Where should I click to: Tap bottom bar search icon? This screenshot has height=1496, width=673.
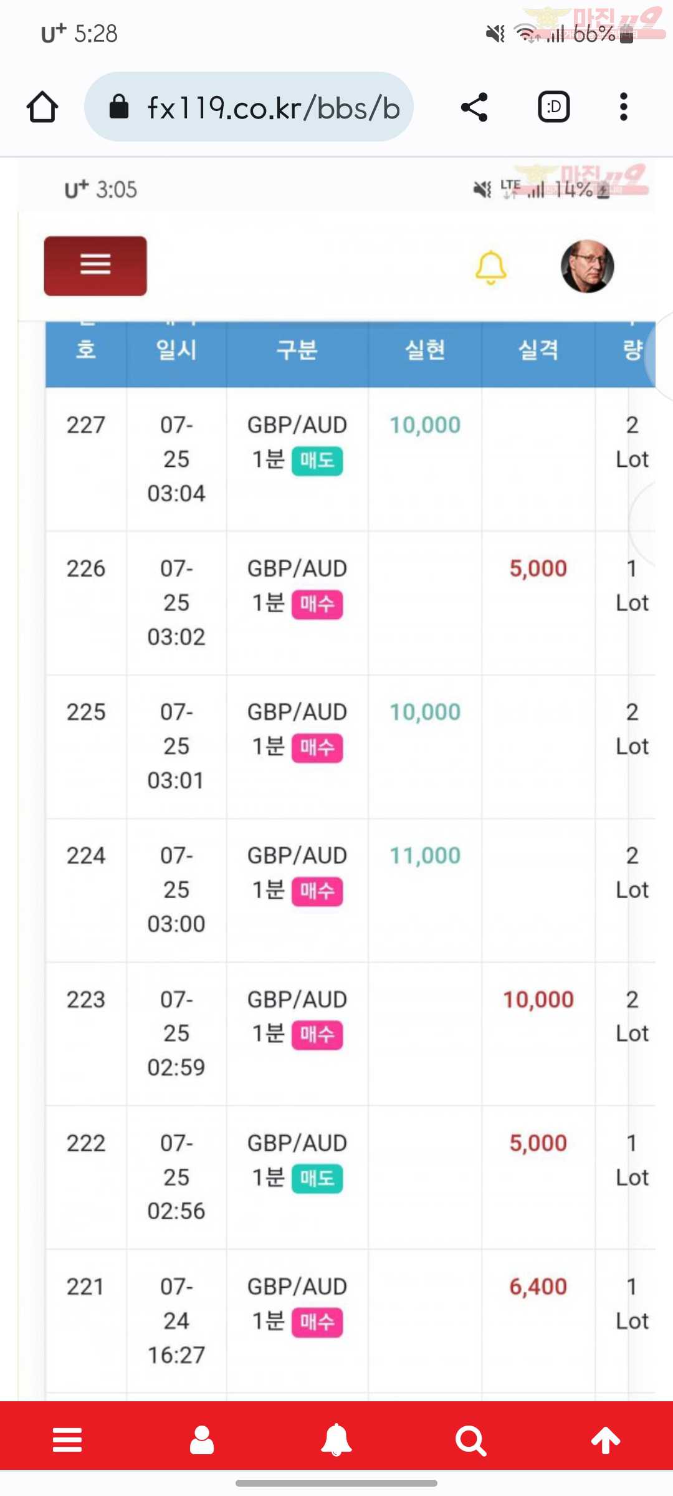coord(470,1441)
